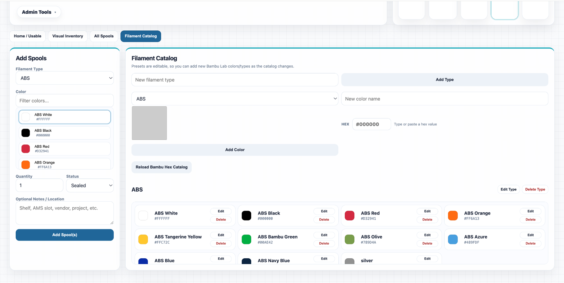Screen dimensions: 564x283
Task: Open the Admin Tools dropdown
Action: tap(39, 12)
